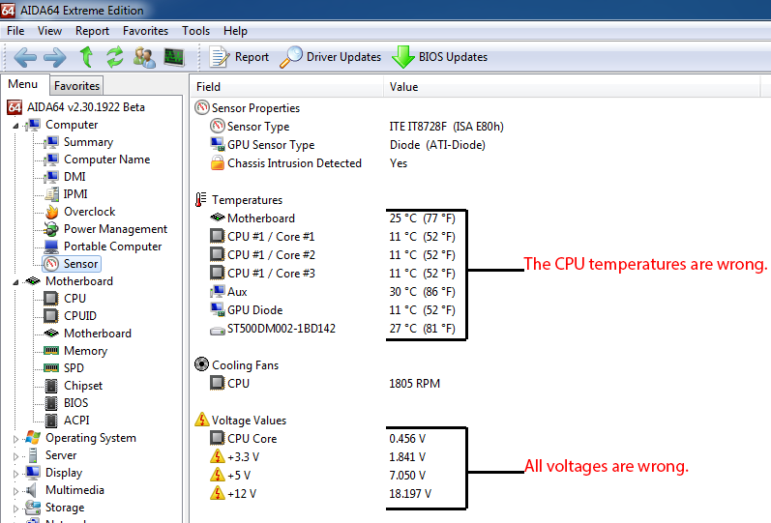
Task: Open the BIOS page in tree
Action: point(66,403)
